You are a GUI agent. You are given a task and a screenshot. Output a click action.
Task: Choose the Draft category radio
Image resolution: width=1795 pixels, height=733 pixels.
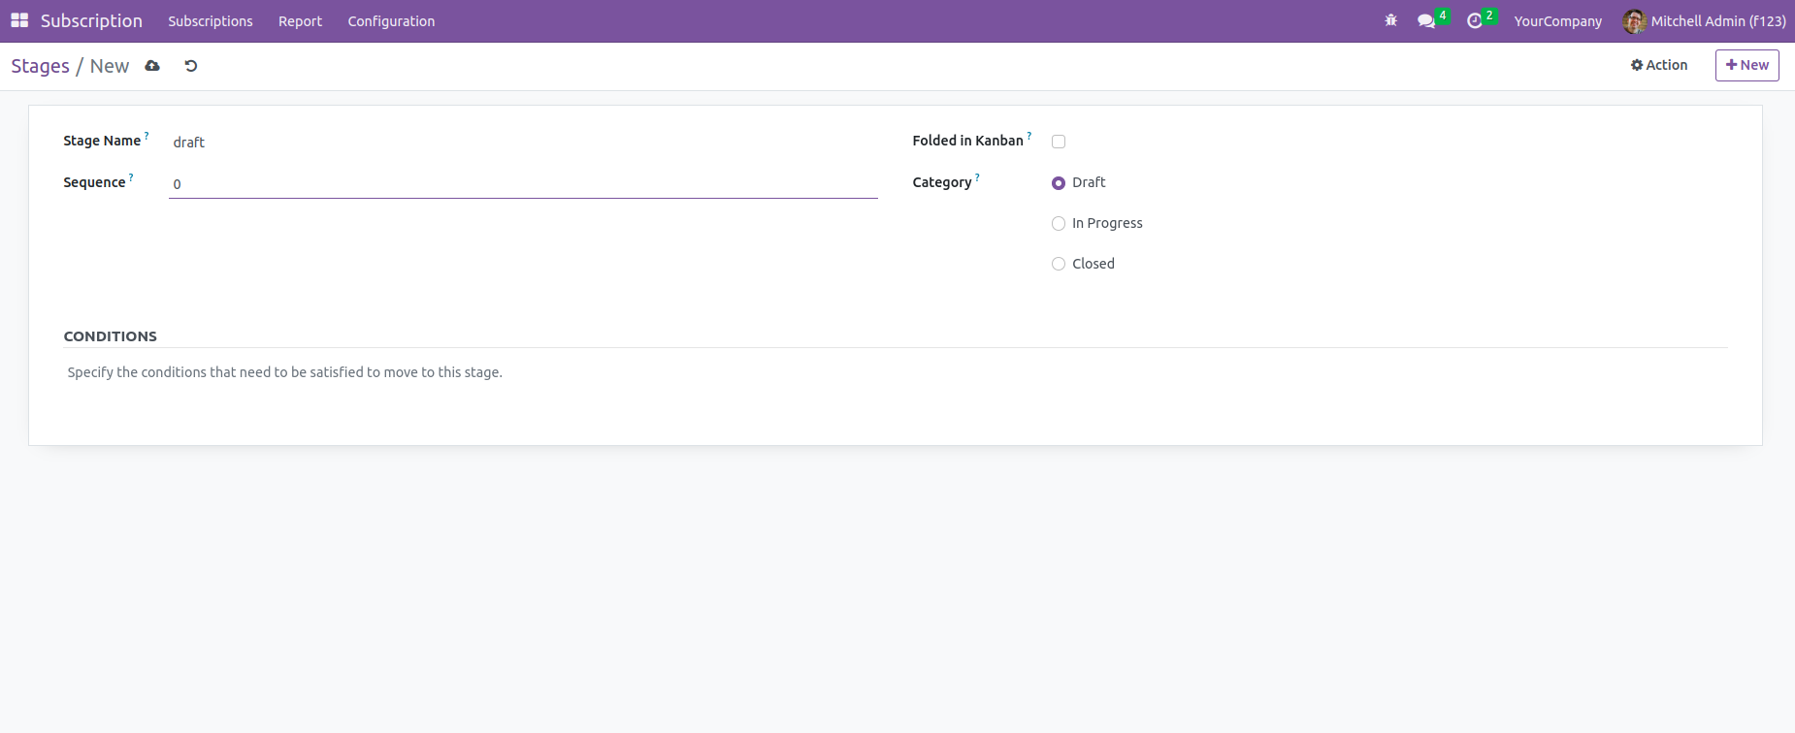point(1059,182)
